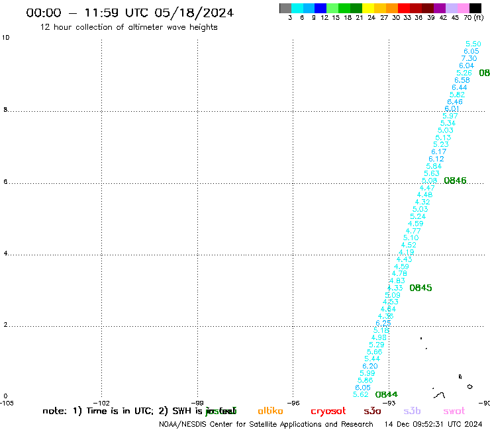Select the '5.24' wave height reading
Screen dimensions: 490x430
pyautogui.click(x=418, y=216)
